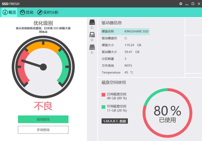The width and height of the screenshot is (202, 141).
Task: Maximize the SSD Fresh window
Action: 193,4
